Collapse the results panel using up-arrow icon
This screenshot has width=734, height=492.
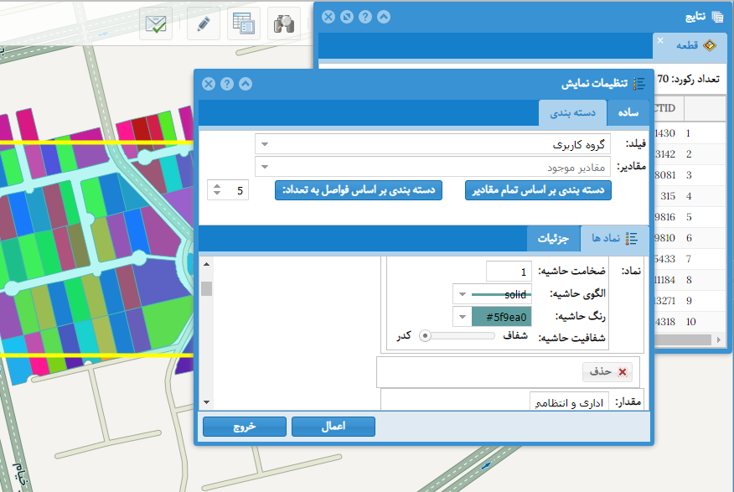tap(383, 17)
